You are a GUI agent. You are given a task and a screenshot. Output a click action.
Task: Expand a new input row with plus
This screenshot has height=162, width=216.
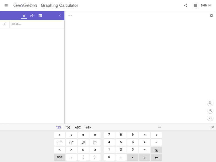click(5, 24)
